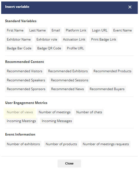The width and height of the screenshot is (139, 170).
Task: Choose the Print Badge Link variable
Action: pyautogui.click(x=104, y=40)
